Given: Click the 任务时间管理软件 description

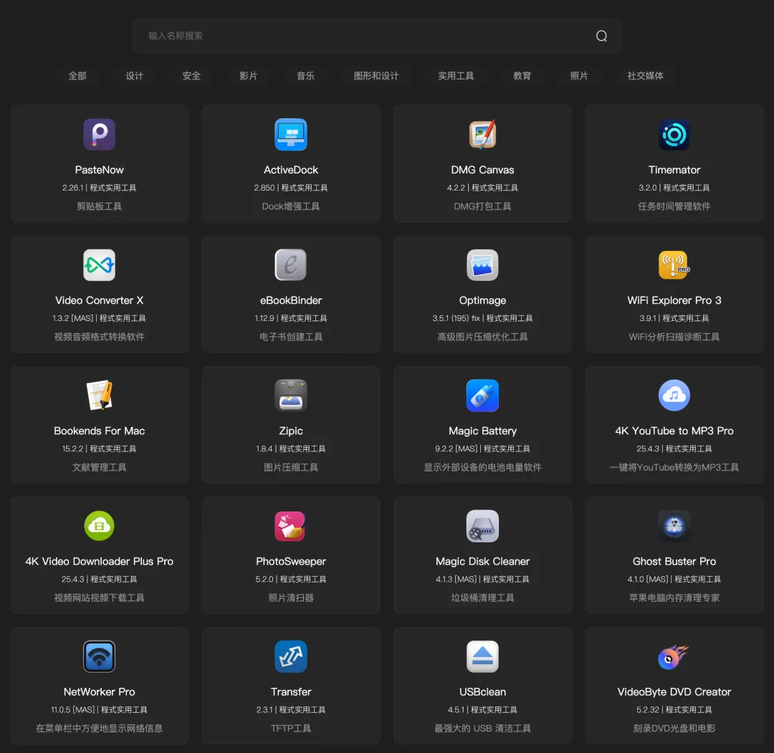Looking at the screenshot, I should click(x=674, y=206).
